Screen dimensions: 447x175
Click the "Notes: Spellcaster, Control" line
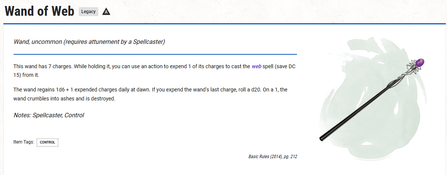[49, 115]
